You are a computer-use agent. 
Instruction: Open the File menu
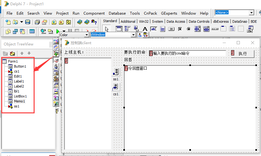pos(9,13)
